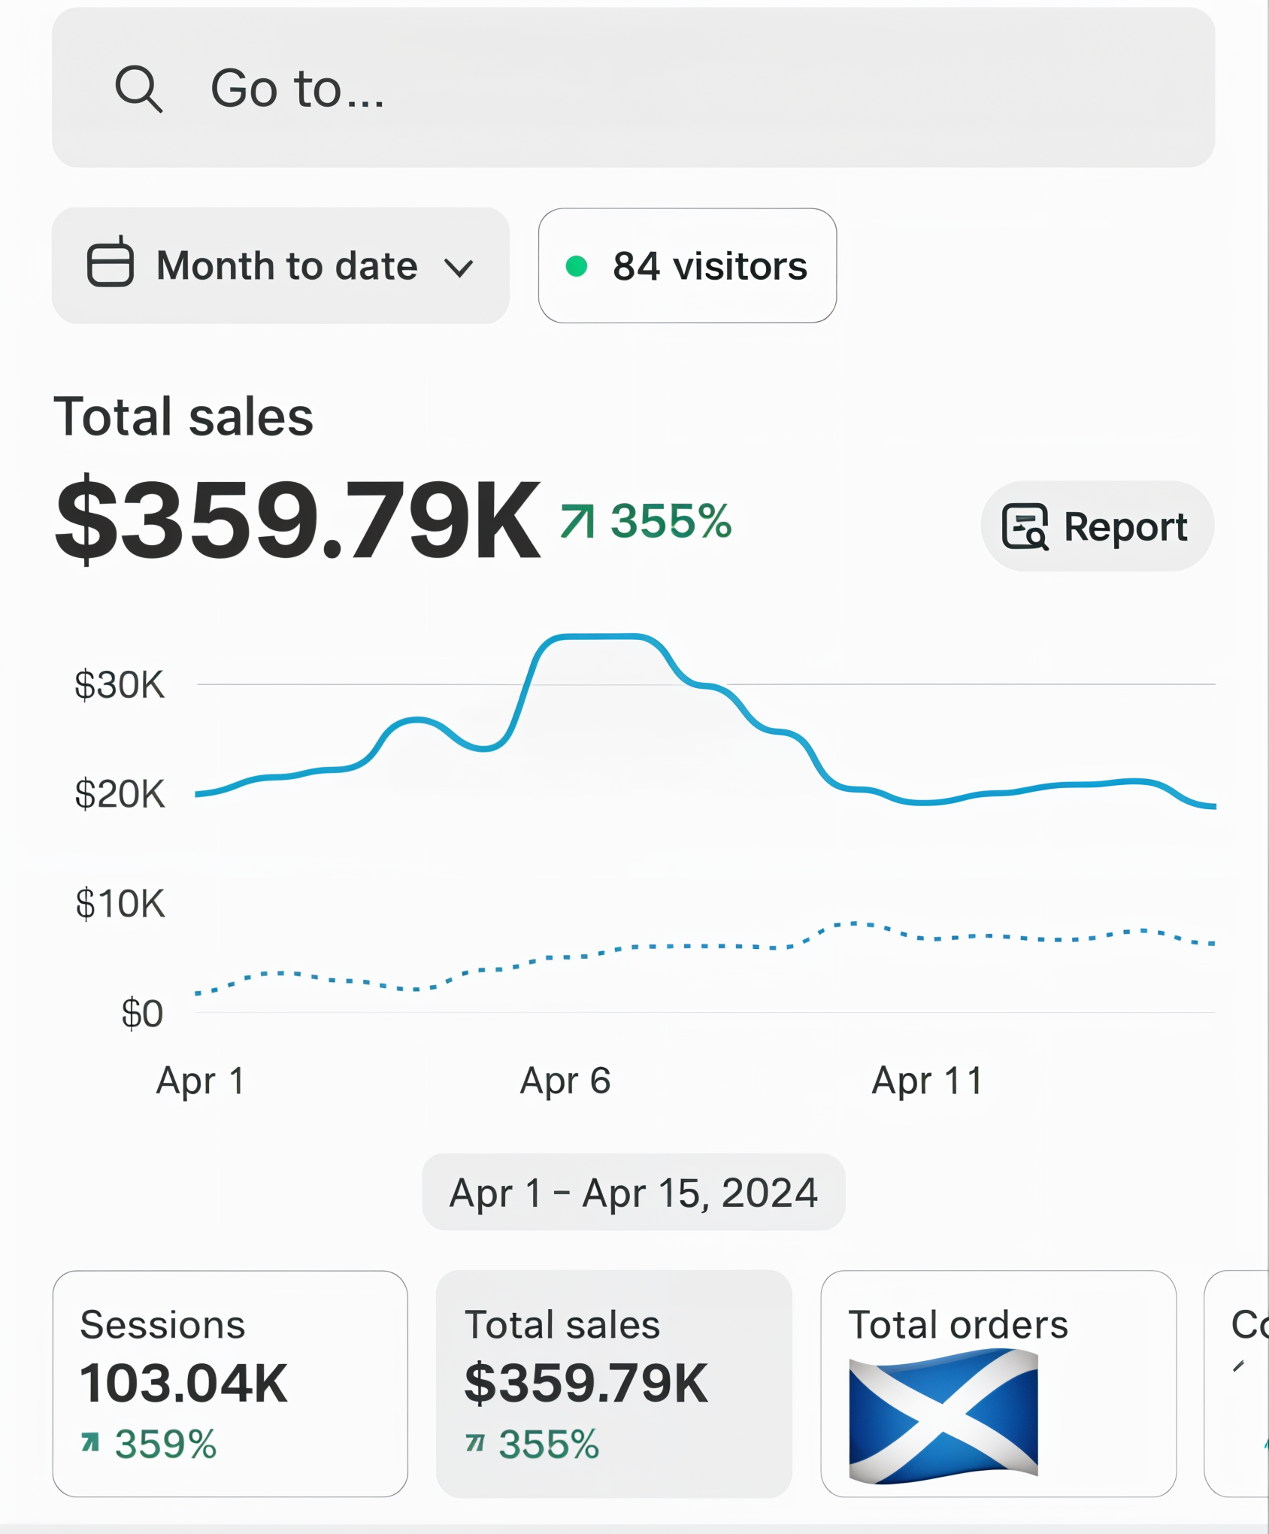Viewport: 1269px width, 1534px height.
Task: Click the Apr 11 x-axis label
Action: pyautogui.click(x=927, y=1081)
